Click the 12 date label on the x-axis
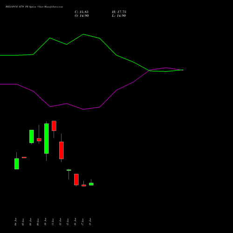Viewport: 233px width, 233px height. 60,222
